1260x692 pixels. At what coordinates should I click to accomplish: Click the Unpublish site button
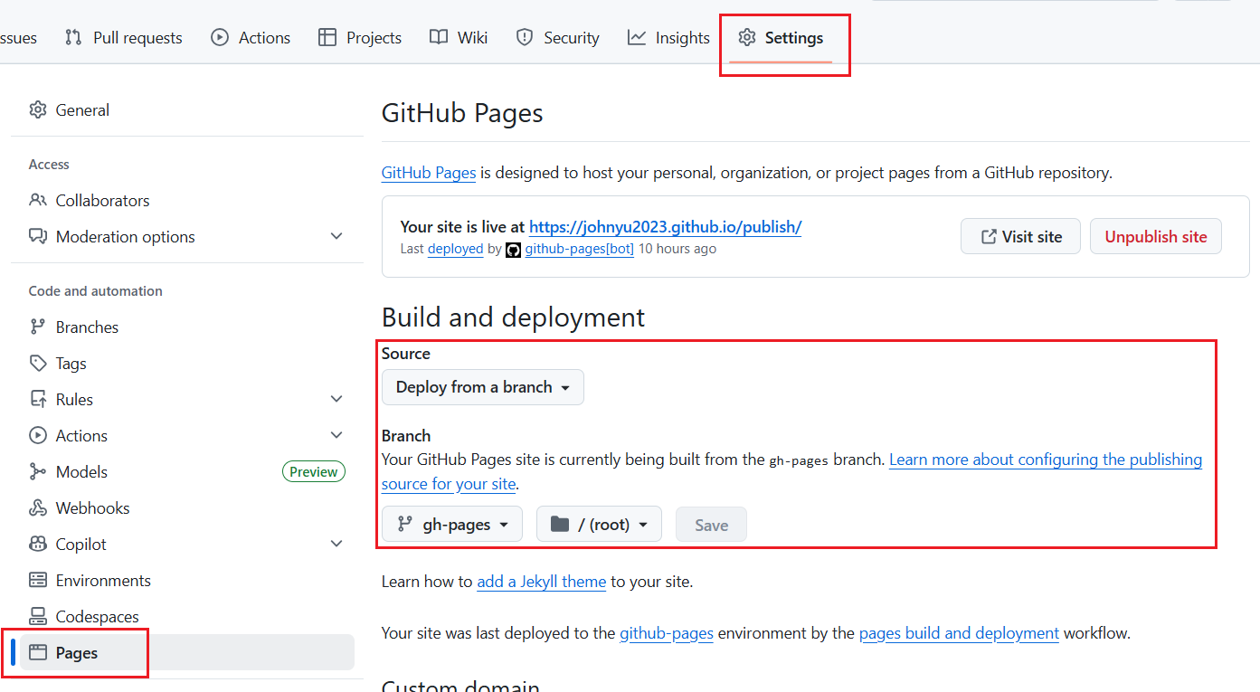[1156, 236]
